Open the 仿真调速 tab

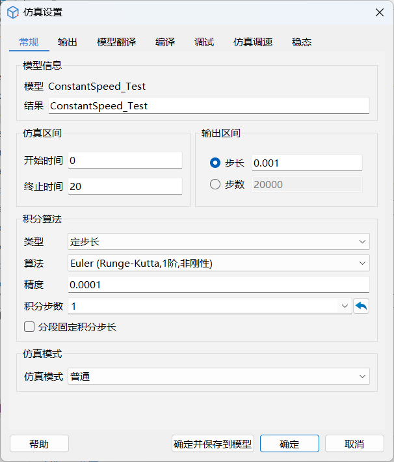[253, 42]
